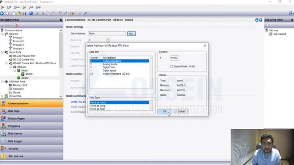Open a database with the folder icon
Image resolution: width=294 pixels, height=165 pixels.
19,13
